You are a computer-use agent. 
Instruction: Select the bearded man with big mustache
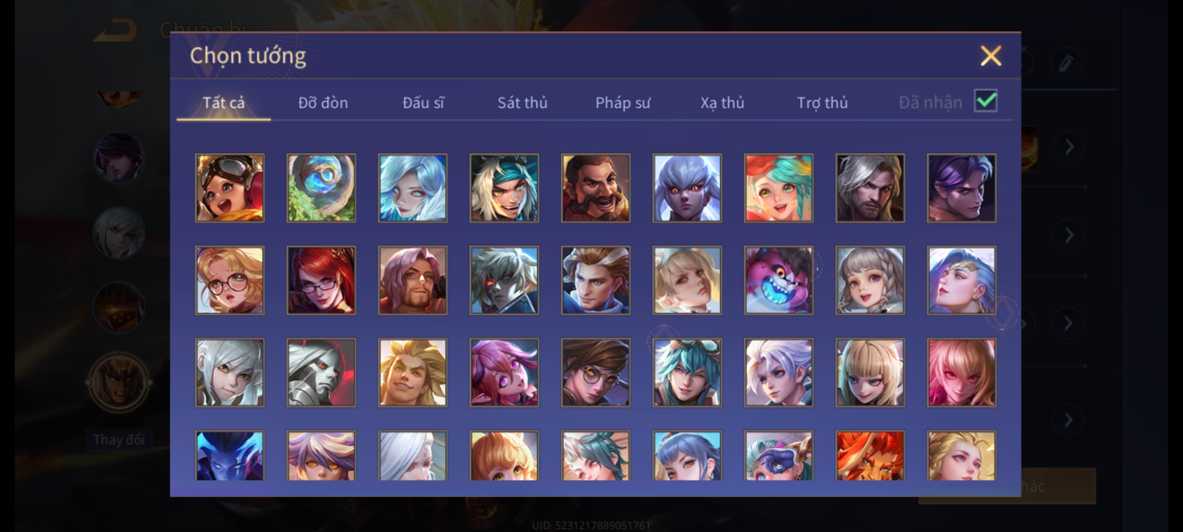click(596, 188)
